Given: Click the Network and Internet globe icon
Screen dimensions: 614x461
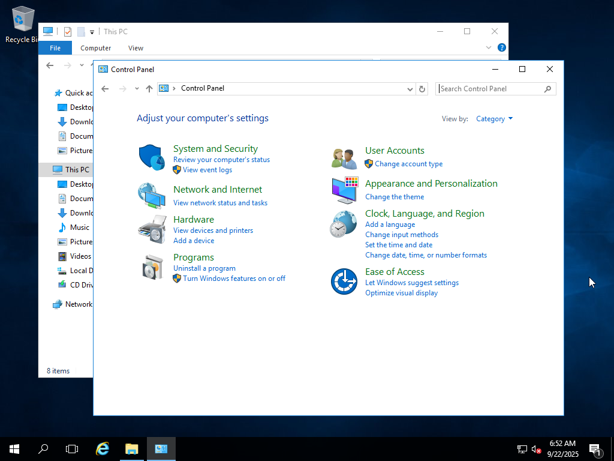Looking at the screenshot, I should click(x=152, y=195).
